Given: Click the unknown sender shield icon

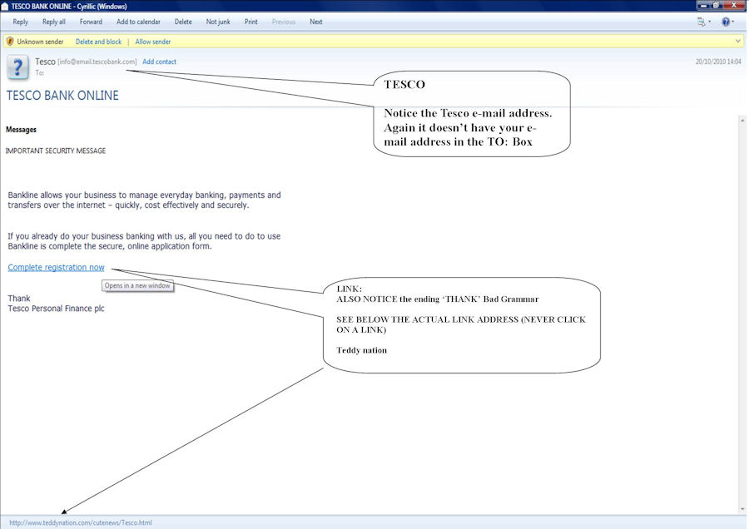Looking at the screenshot, I should point(10,42).
